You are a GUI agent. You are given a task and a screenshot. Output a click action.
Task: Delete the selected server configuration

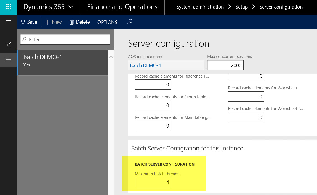pyautogui.click(x=79, y=22)
